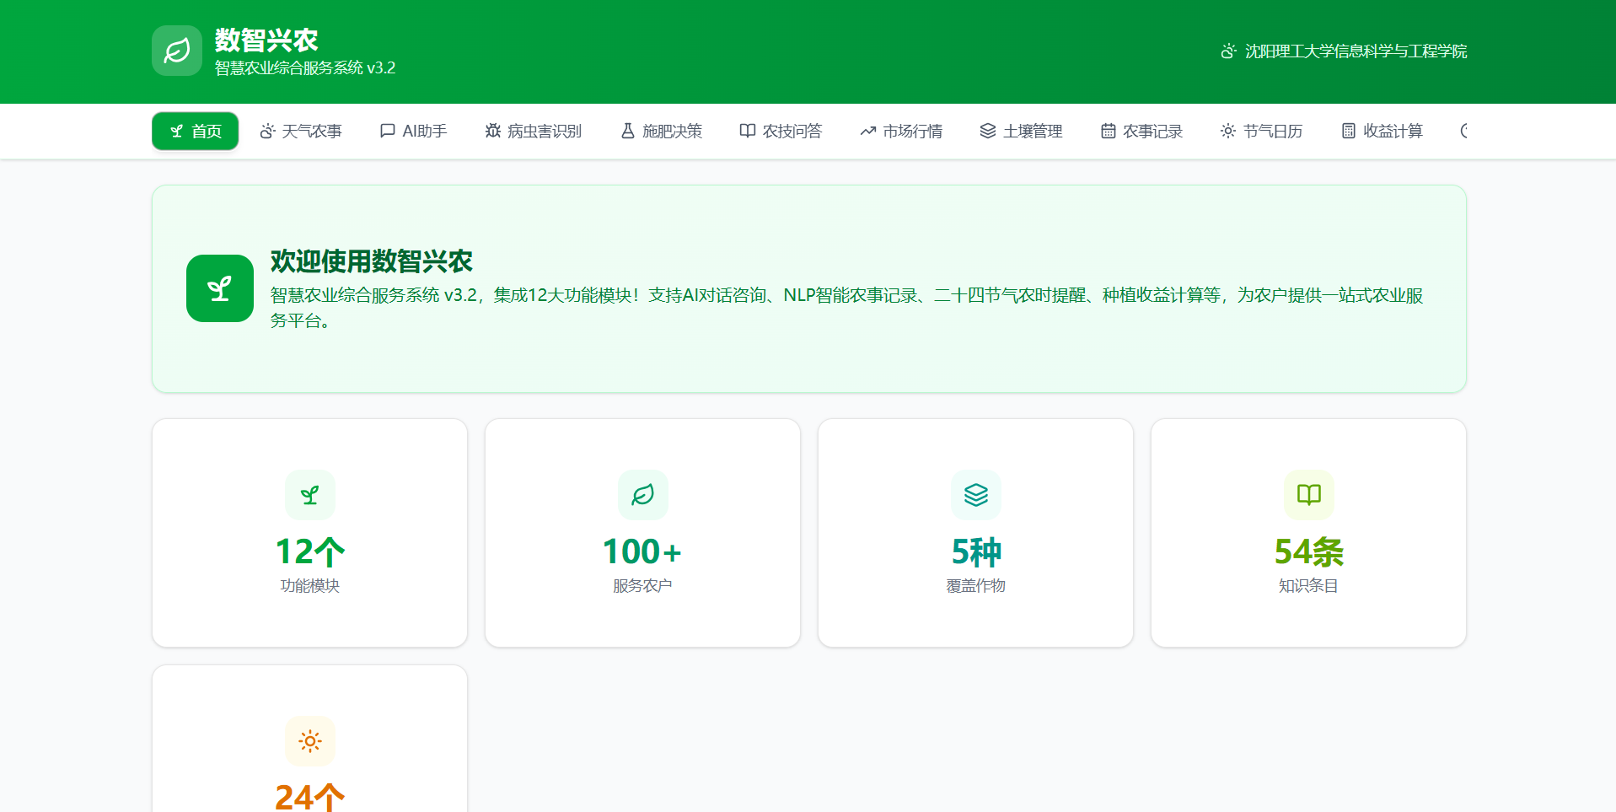Click the sun icon for 节气日历
1616x812 pixels.
[x=1228, y=131]
